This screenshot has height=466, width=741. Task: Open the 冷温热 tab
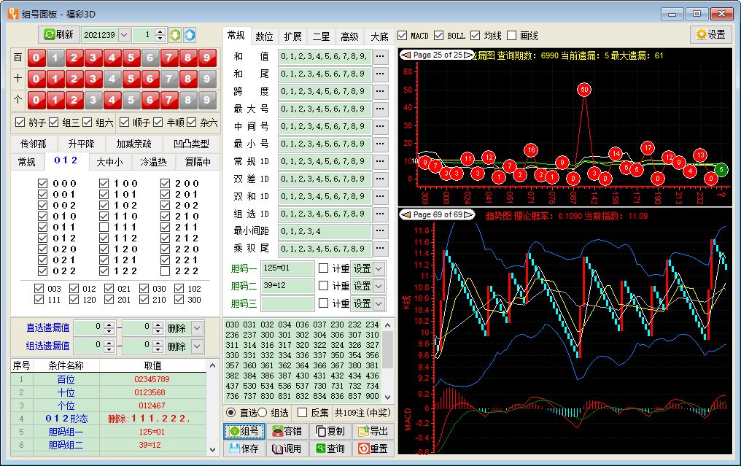point(154,162)
